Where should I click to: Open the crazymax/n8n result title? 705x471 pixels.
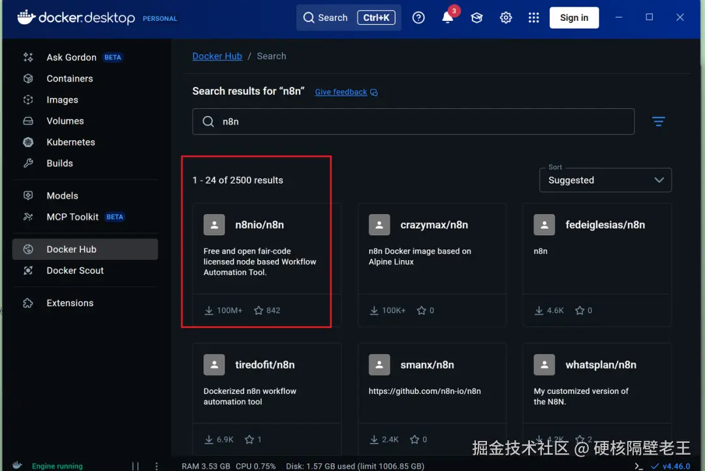(x=434, y=225)
